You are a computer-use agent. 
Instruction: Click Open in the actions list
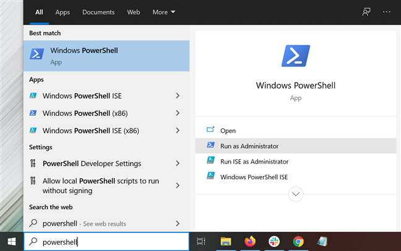pos(296,131)
